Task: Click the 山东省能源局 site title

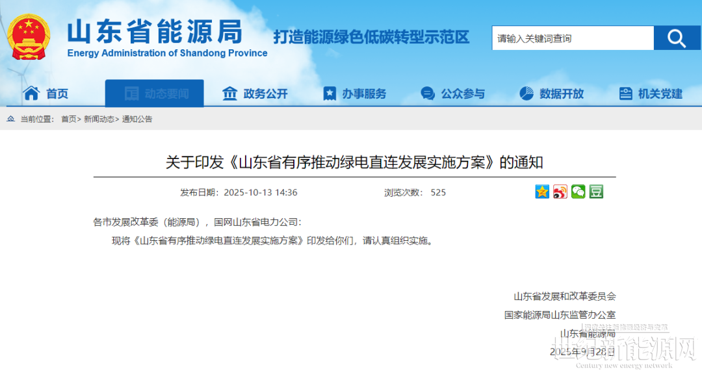Action: (155, 31)
